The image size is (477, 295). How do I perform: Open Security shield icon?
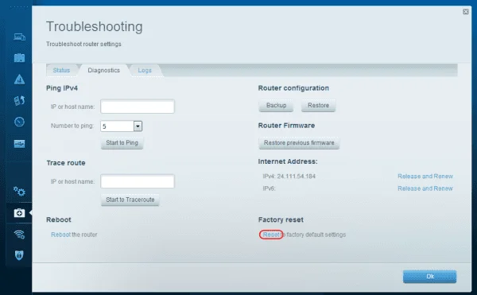[x=19, y=255]
